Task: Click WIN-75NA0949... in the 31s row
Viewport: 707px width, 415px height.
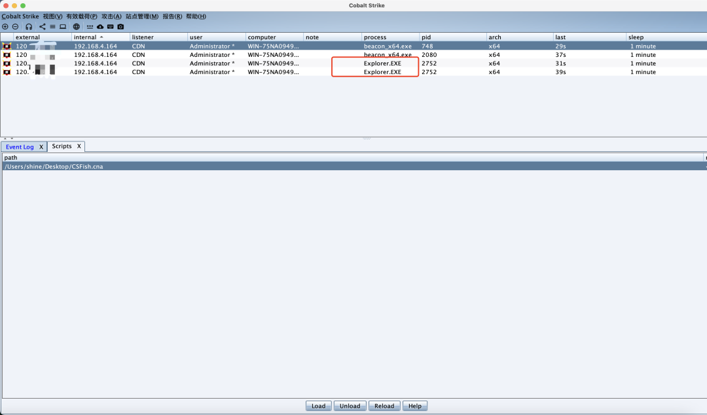Action: click(273, 63)
